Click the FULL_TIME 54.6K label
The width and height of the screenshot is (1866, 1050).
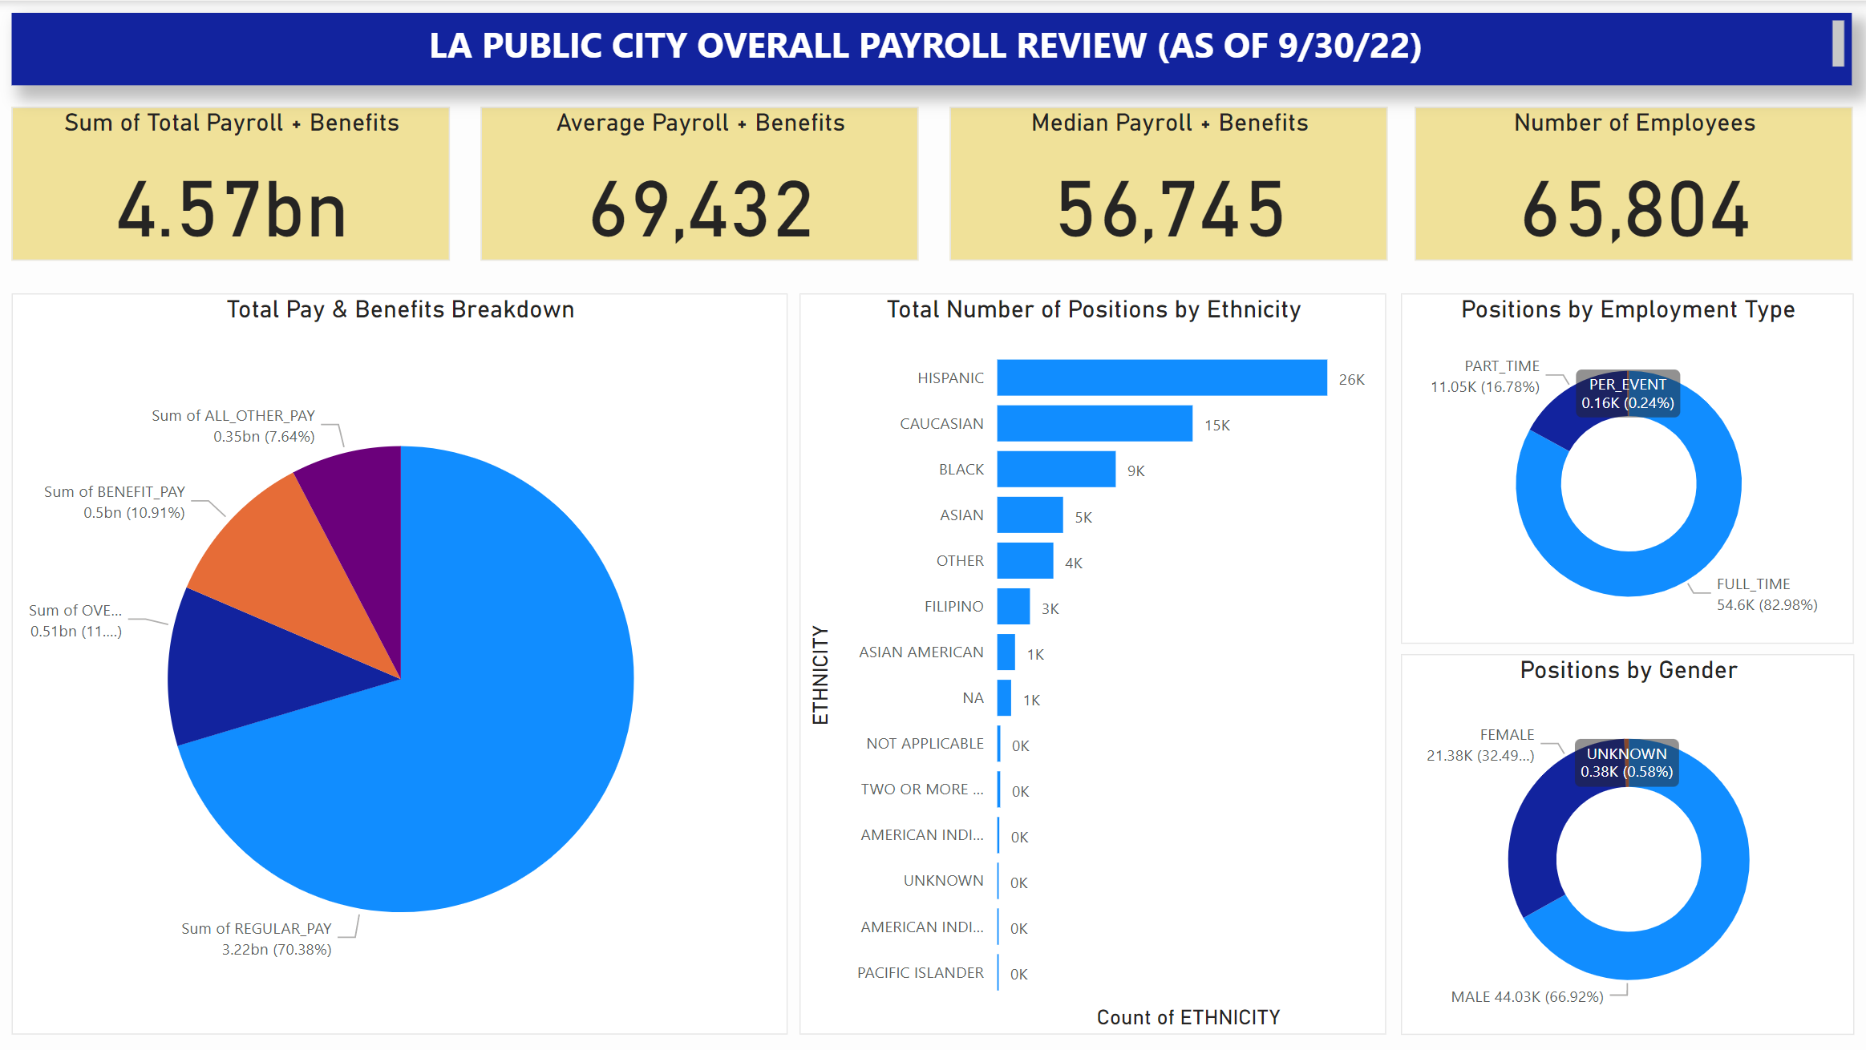tap(1767, 594)
